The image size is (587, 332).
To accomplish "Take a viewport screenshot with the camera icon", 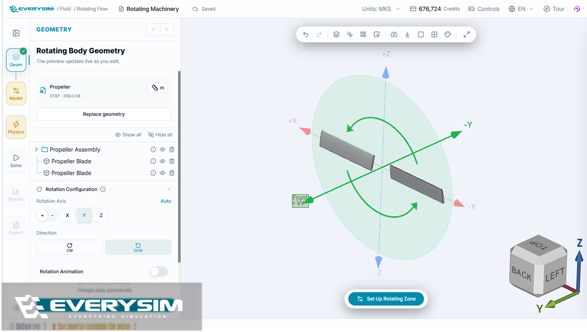I will tap(394, 35).
